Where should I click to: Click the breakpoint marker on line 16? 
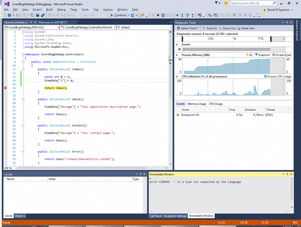click(5, 88)
